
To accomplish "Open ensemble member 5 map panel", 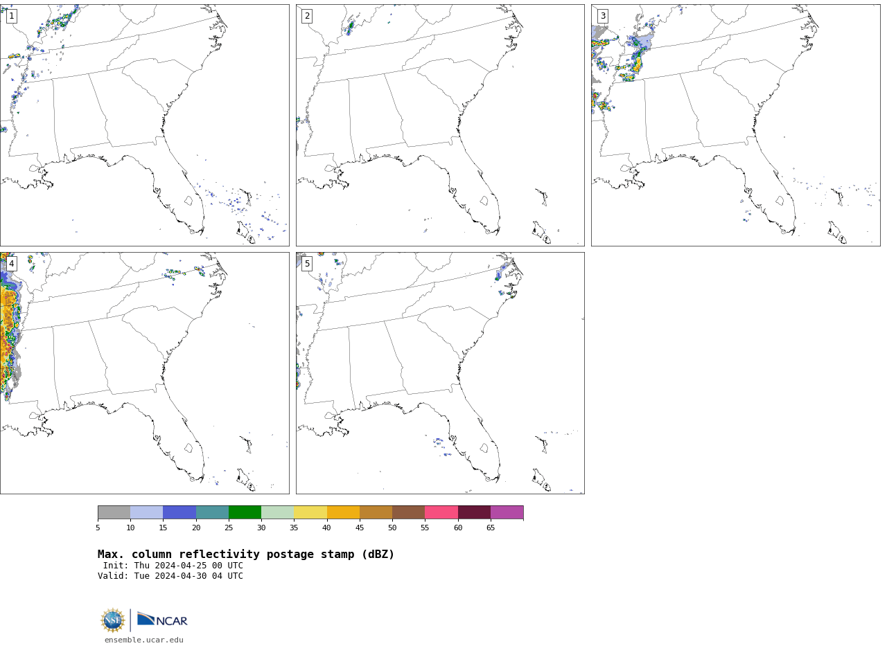I will tap(440, 373).
